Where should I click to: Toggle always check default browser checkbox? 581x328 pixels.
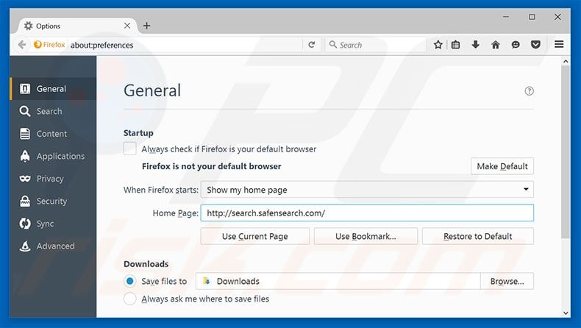[129, 149]
